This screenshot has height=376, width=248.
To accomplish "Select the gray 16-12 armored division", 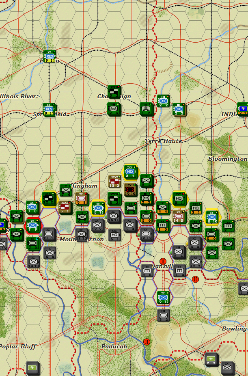I will (147, 234).
